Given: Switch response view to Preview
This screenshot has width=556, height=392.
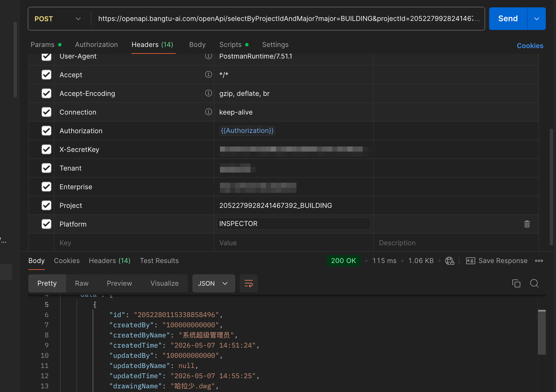Looking at the screenshot, I should pos(119,283).
